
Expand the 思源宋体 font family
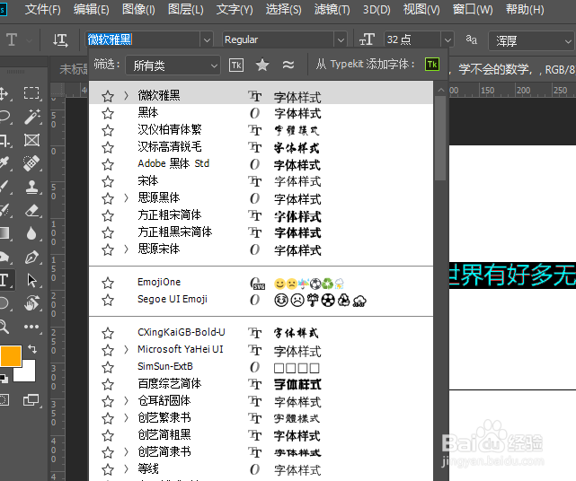pos(126,249)
